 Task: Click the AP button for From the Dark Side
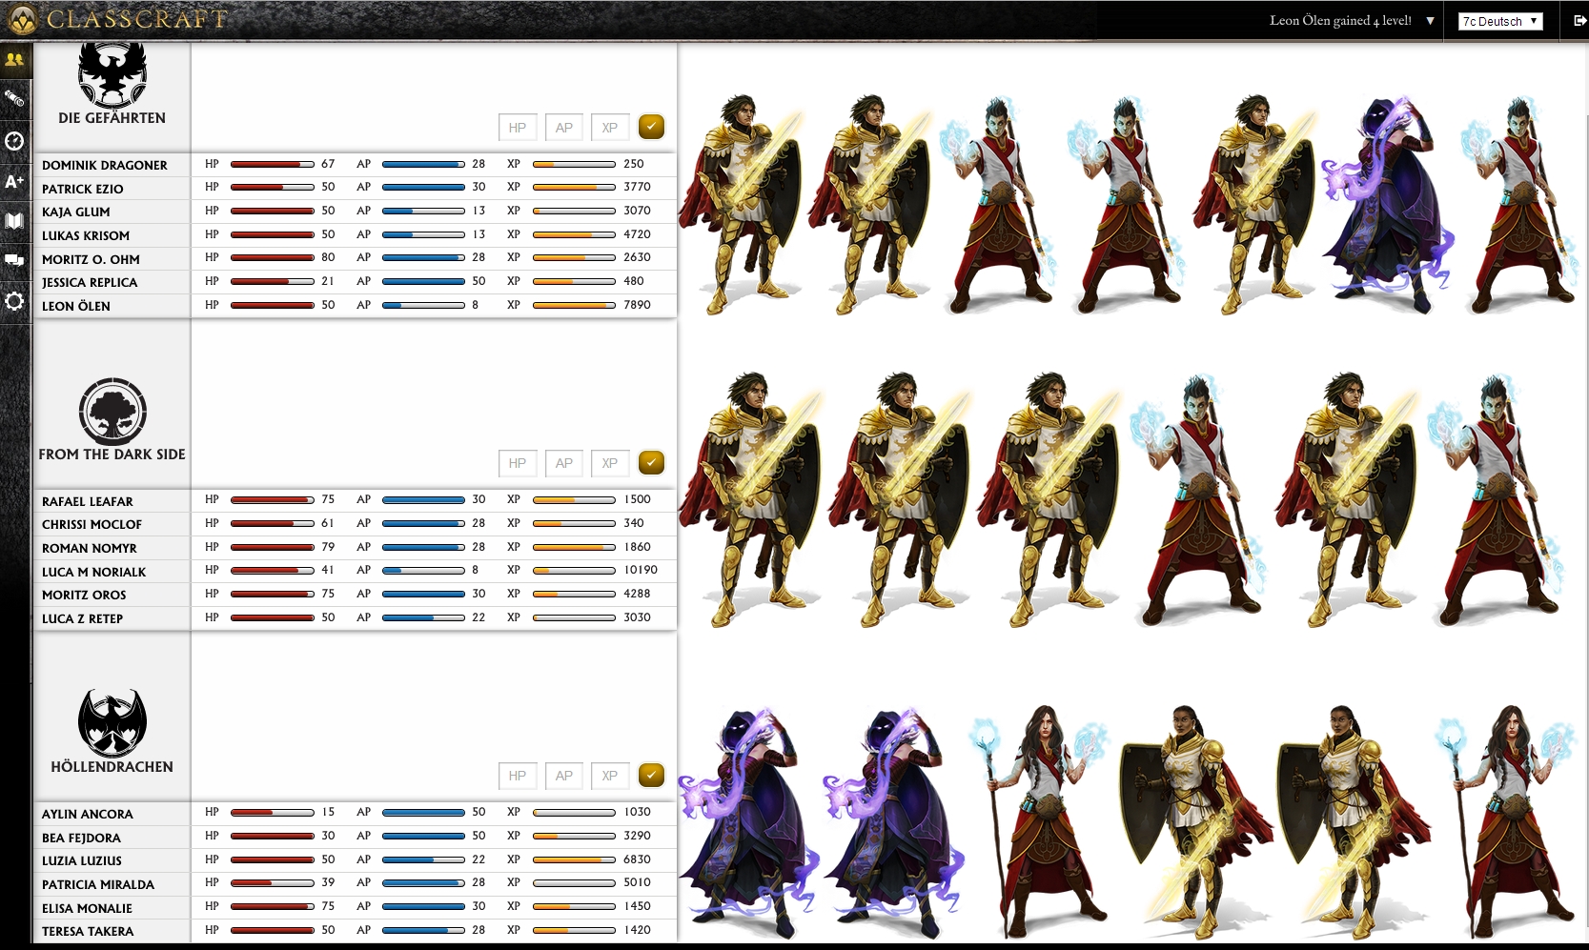click(x=563, y=463)
